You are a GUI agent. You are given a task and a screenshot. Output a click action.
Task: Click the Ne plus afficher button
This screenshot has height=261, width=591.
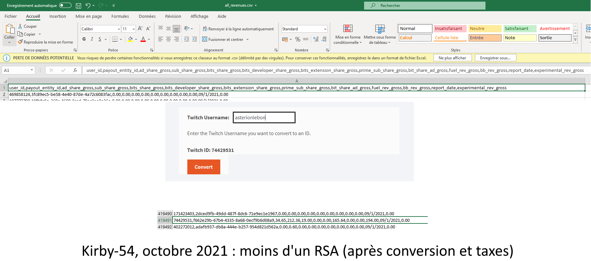452,58
